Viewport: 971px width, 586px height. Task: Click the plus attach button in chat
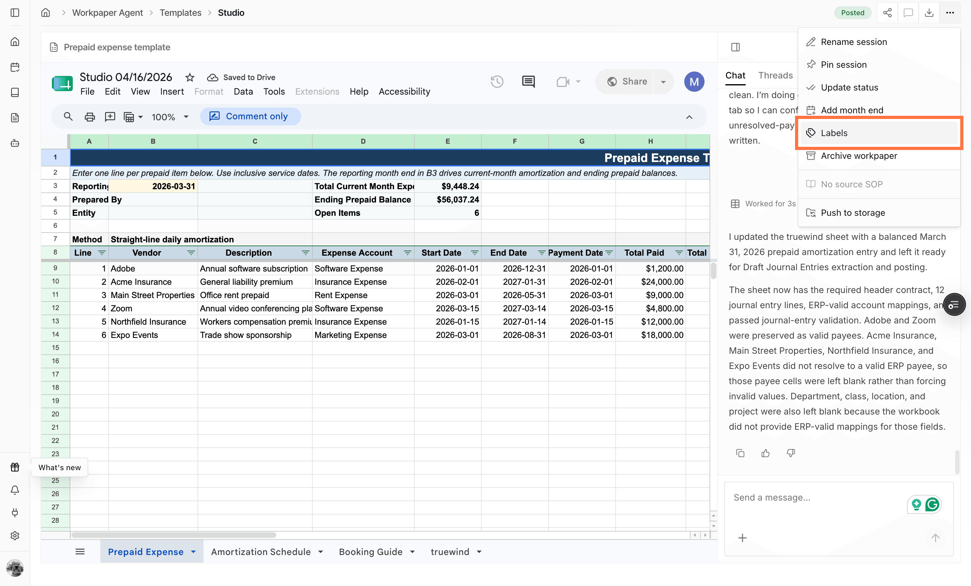pyautogui.click(x=742, y=538)
